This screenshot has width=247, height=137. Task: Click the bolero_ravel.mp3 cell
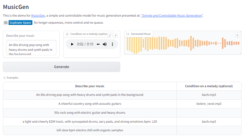pyautogui.click(x=209, y=104)
